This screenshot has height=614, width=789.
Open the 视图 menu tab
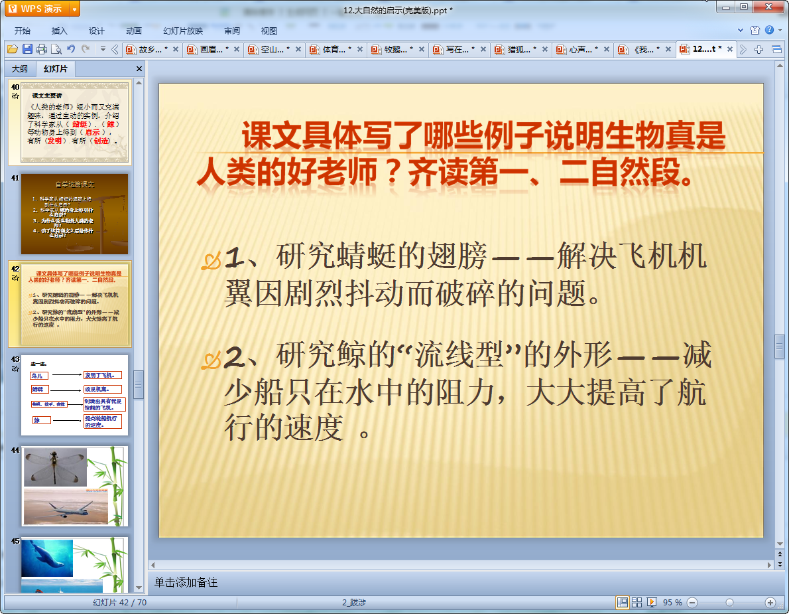pyautogui.click(x=269, y=31)
